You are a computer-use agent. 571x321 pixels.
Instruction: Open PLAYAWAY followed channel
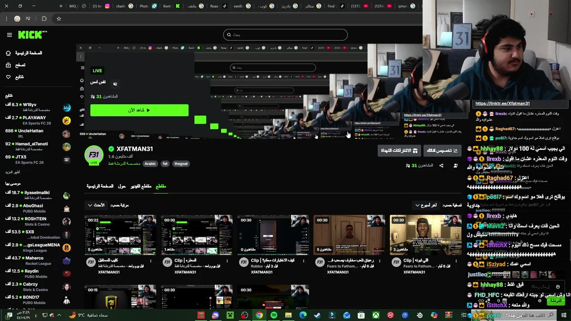(38, 120)
